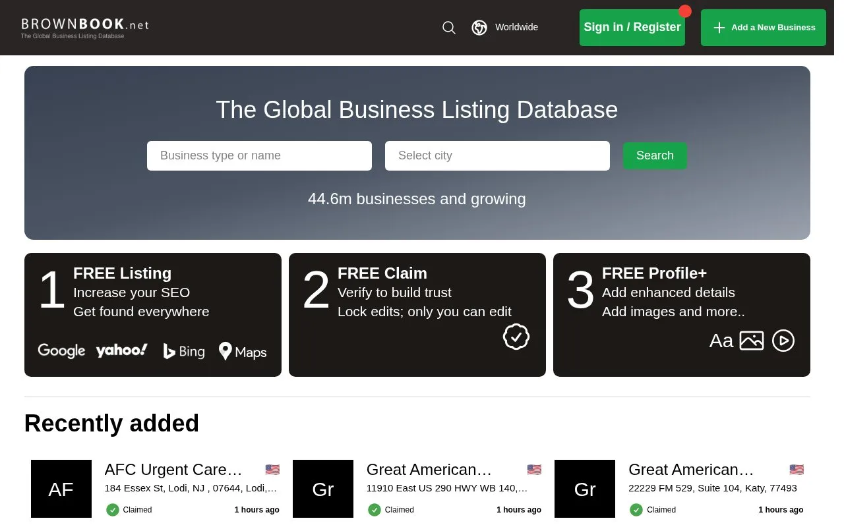
Task: Click the address 22229 FM 529, Suite 104, Katy
Action: 713,488
